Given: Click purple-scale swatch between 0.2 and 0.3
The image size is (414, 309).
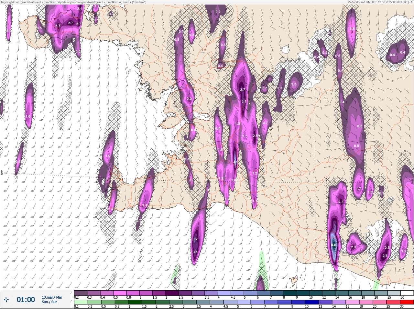Looking at the screenshot, I should point(81,293).
